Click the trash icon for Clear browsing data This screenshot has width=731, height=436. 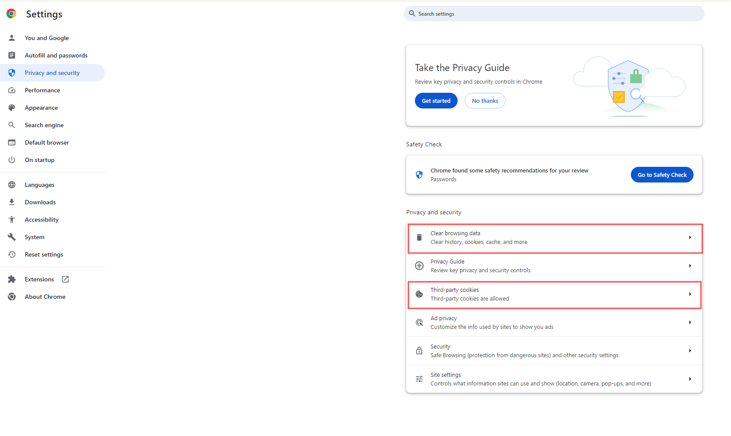(x=419, y=237)
